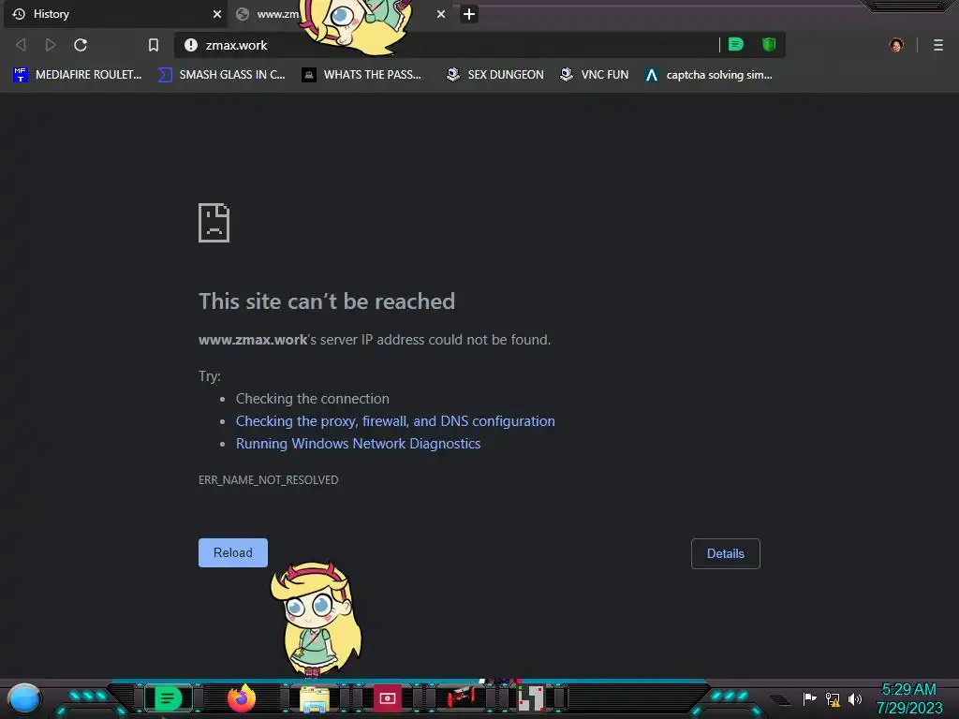Open the user profile avatar

tap(896, 45)
